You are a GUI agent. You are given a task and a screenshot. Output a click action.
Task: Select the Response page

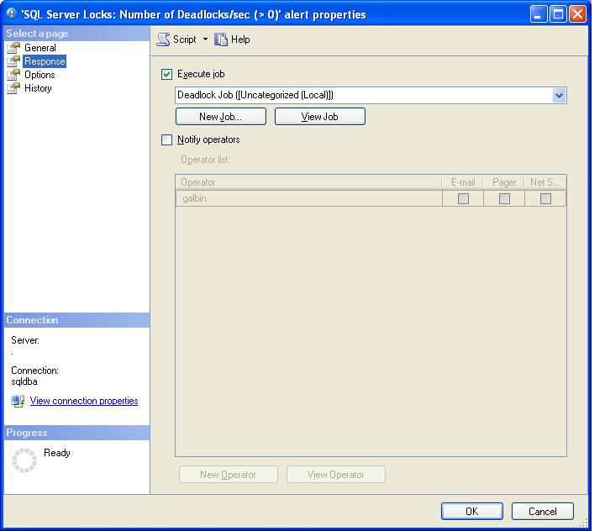click(x=45, y=61)
